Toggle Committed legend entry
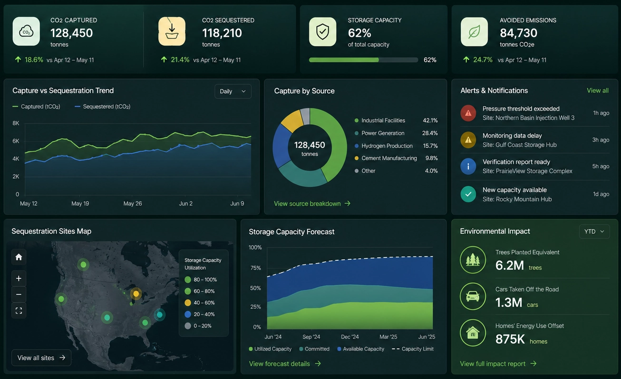The width and height of the screenshot is (621, 379). click(x=314, y=349)
